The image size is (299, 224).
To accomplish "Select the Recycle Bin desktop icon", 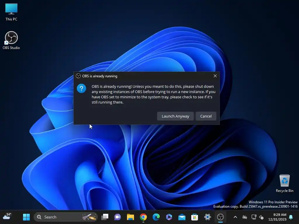I will pos(284,183).
